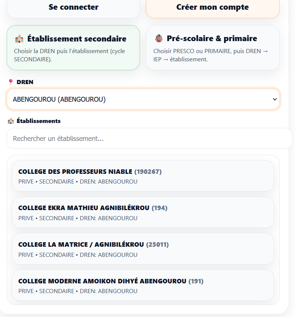Switch to the Pré-scolaire & primaire option

(x=212, y=47)
